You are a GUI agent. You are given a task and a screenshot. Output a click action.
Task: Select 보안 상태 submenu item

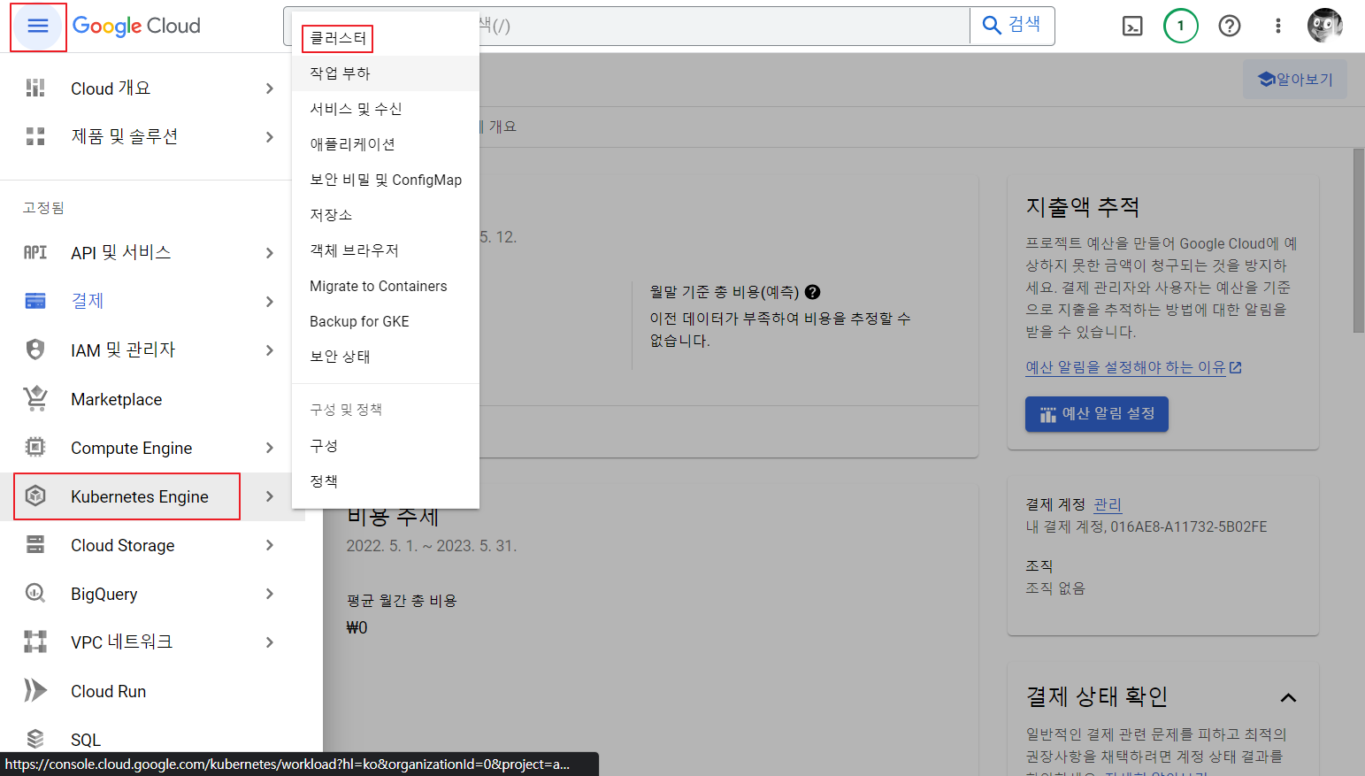click(x=385, y=357)
